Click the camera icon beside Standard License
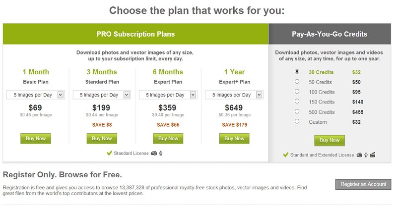This screenshot has width=397, height=206. pyautogui.click(x=153, y=153)
